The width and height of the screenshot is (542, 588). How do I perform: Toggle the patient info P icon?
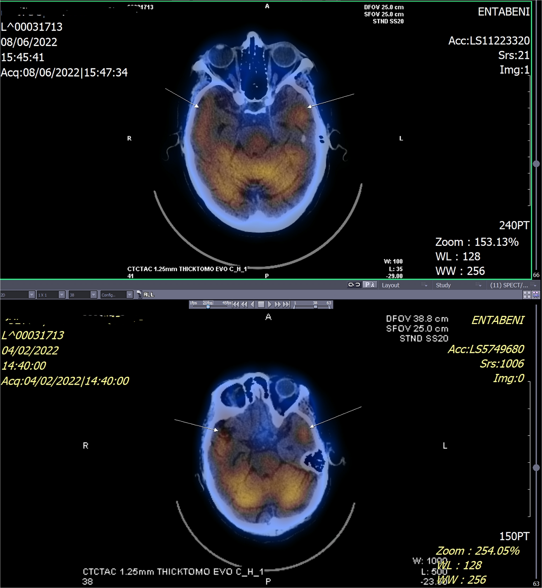(370, 285)
